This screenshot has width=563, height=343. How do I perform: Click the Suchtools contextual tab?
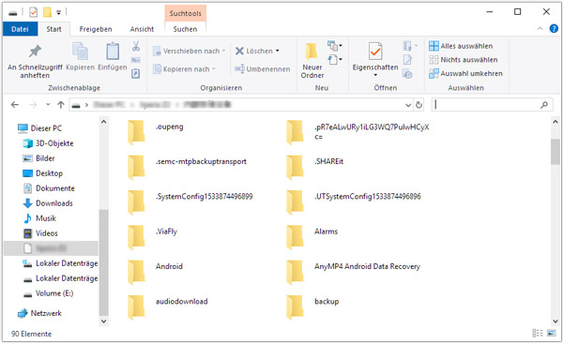[185, 13]
